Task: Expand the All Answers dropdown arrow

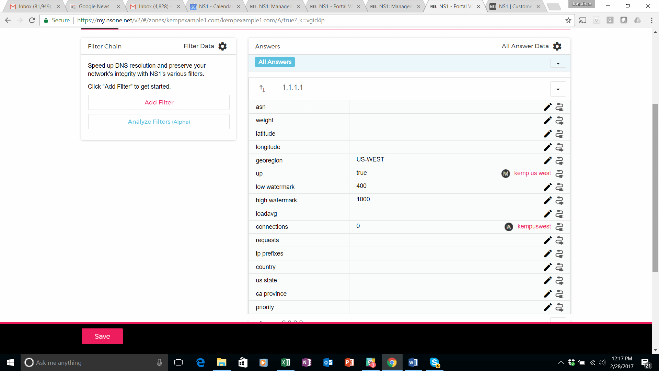Action: click(558, 64)
